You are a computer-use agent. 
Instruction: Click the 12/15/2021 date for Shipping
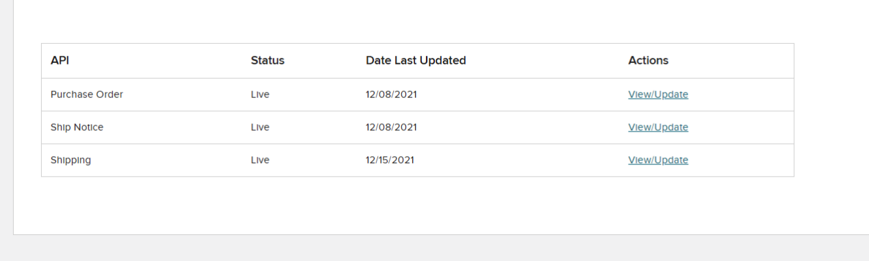pyautogui.click(x=390, y=160)
